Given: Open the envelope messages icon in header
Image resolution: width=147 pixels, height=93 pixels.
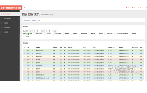Looking at the screenshot, I should [x=127, y=8].
